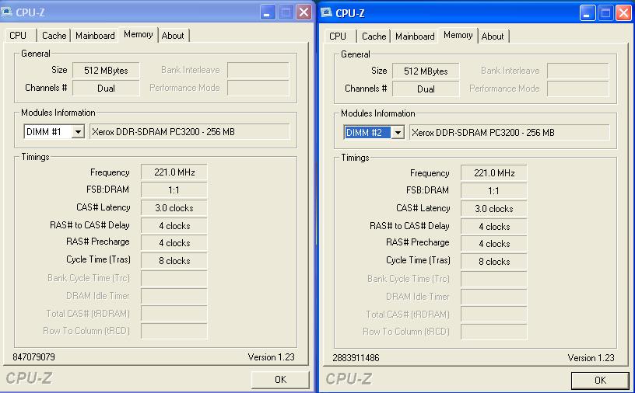
Task: Minimize the CPU-Z window showing DIMM #2
Action: pos(588,13)
